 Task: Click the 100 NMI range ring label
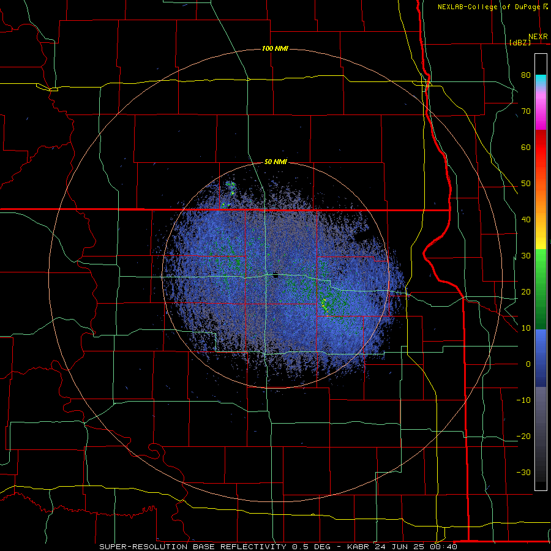click(275, 48)
